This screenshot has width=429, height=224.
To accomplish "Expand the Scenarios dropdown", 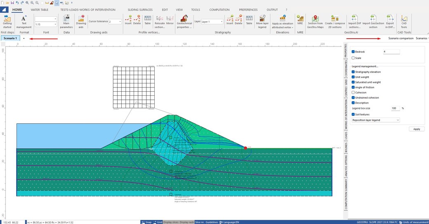I will [x=422, y=38].
